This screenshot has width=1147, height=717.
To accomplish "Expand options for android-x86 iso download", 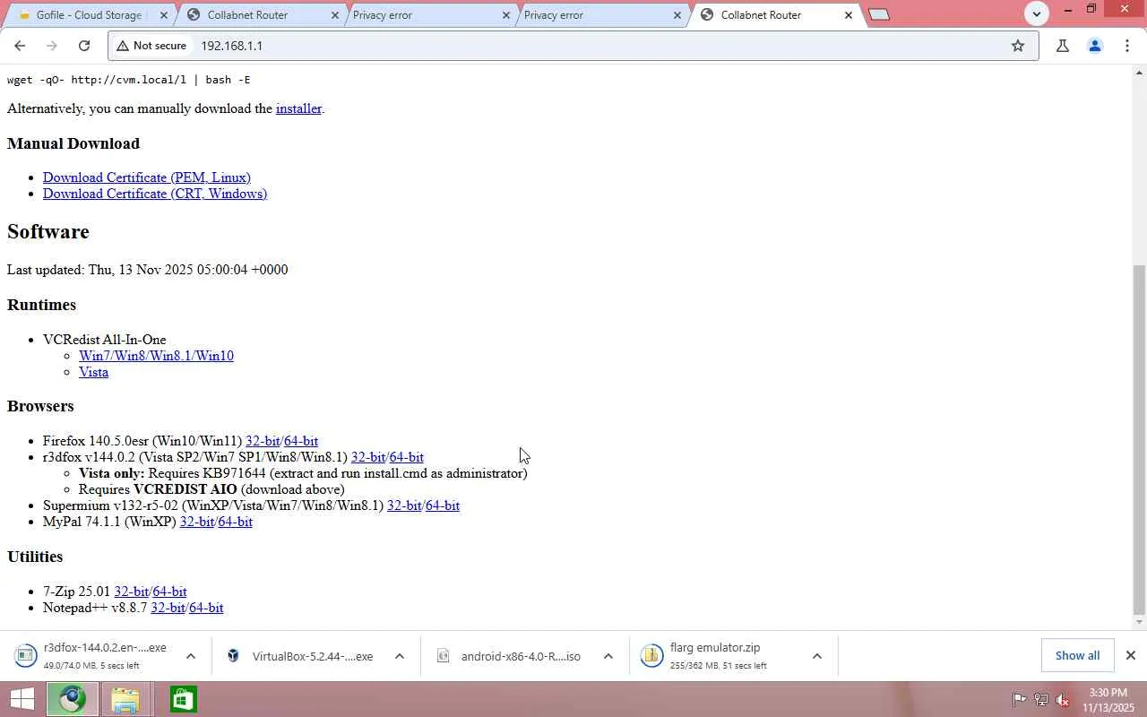I will click(x=608, y=656).
